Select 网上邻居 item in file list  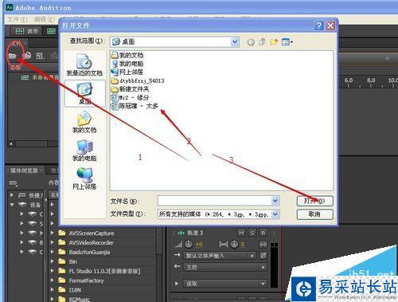[x=127, y=72]
